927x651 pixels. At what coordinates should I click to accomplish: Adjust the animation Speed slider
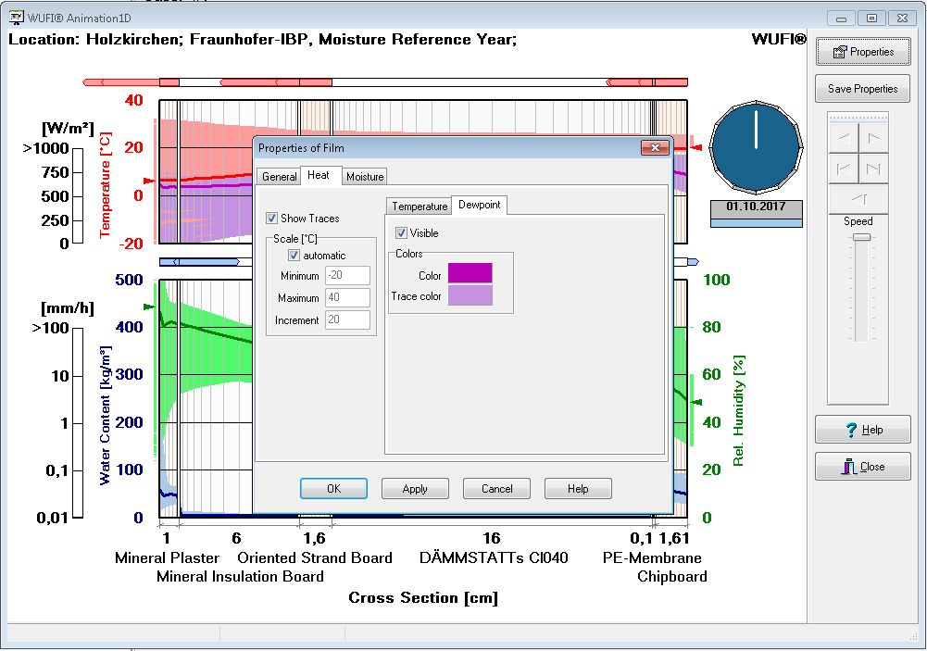coord(859,236)
